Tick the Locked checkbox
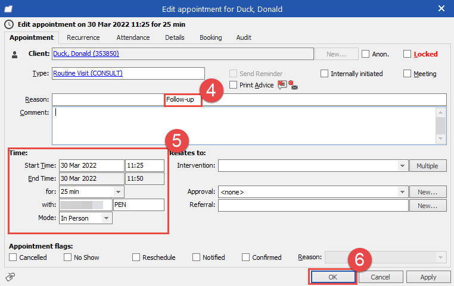The width and height of the screenshot is (454, 286). pos(408,54)
